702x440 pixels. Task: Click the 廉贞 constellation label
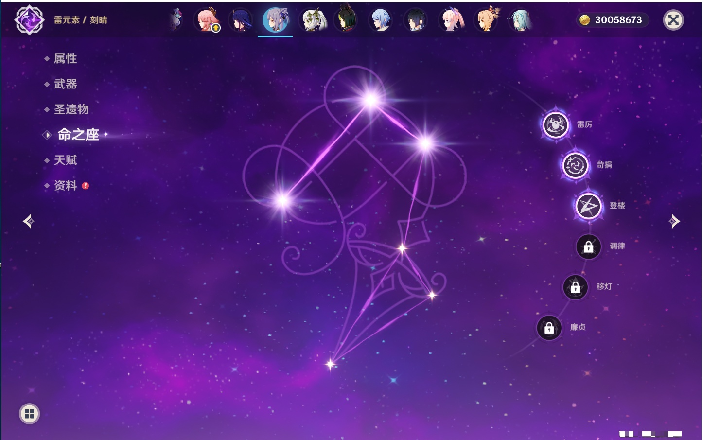click(x=578, y=327)
